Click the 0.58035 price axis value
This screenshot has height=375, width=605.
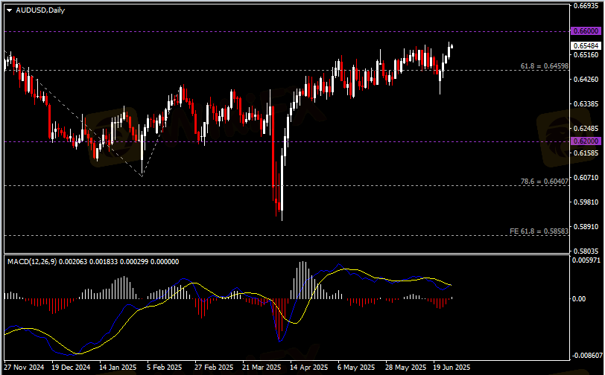(x=586, y=251)
